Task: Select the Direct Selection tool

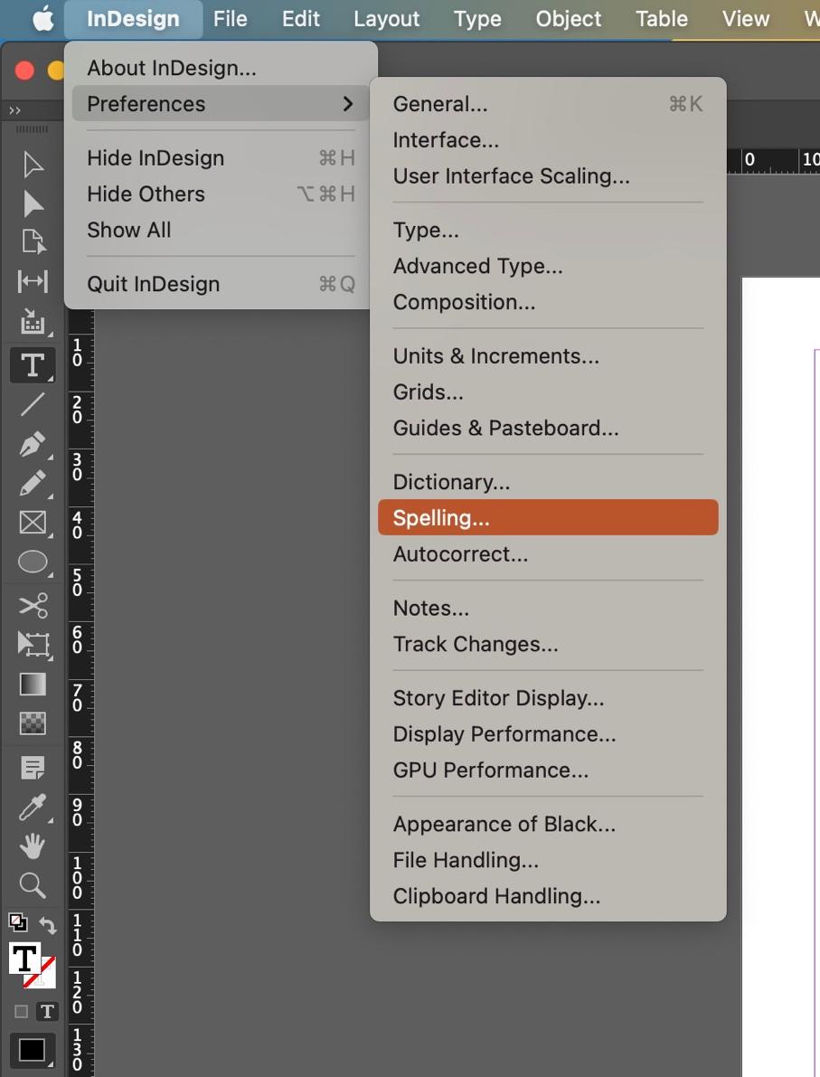Action: point(33,203)
